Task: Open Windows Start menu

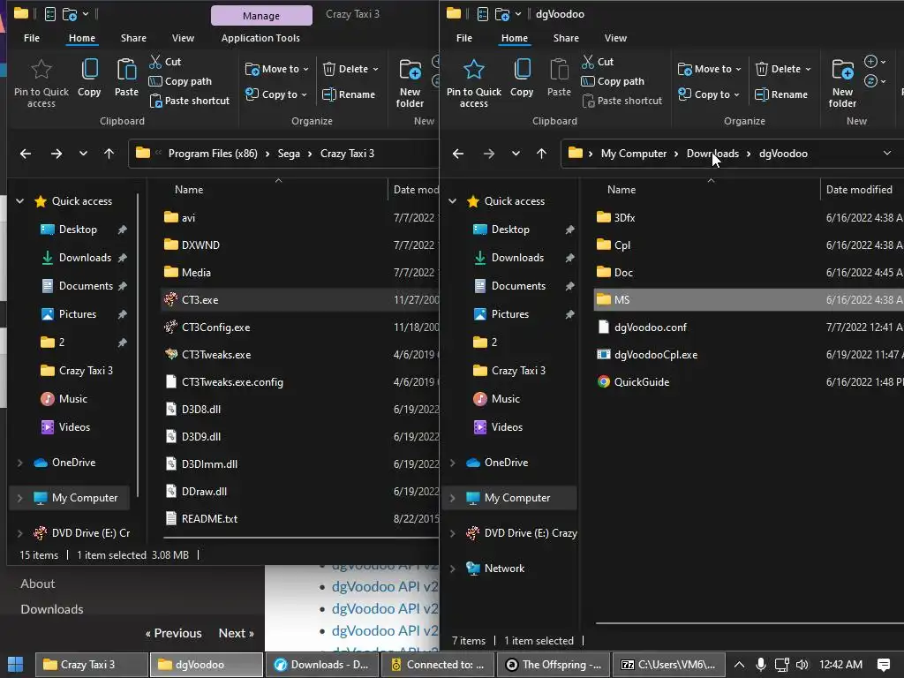Action: (x=16, y=665)
